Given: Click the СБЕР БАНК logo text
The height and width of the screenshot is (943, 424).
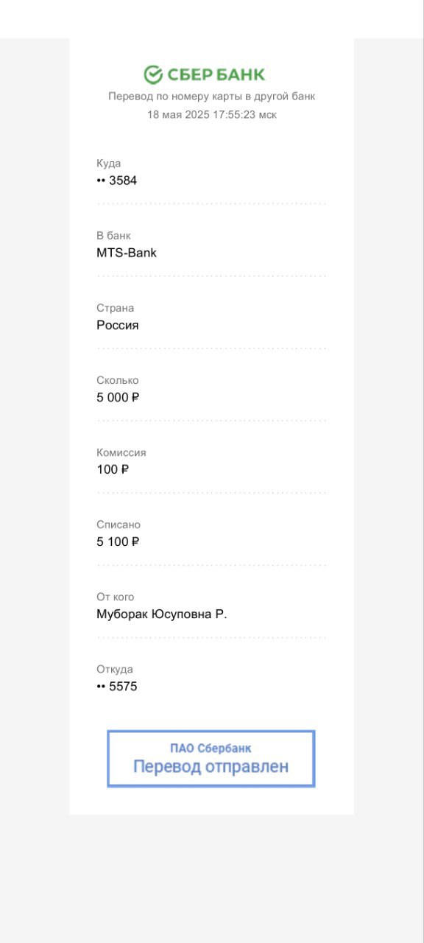Looking at the screenshot, I should click(216, 74).
